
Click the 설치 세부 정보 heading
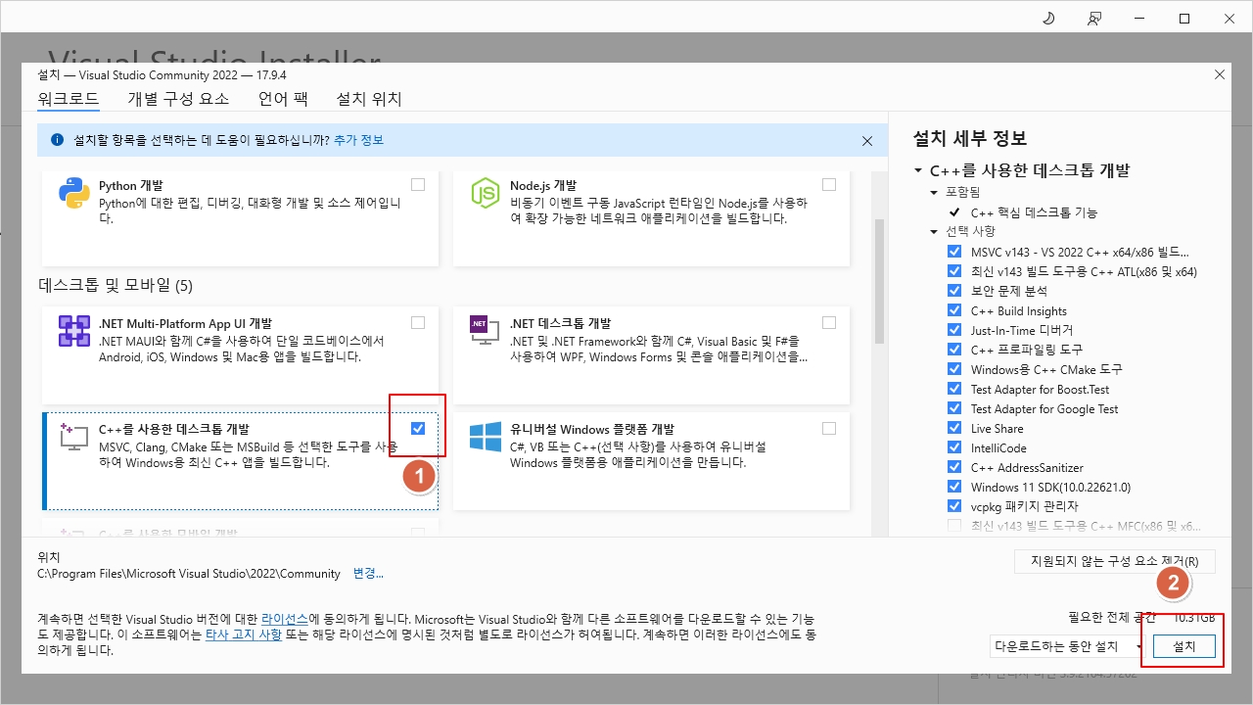coord(969,138)
